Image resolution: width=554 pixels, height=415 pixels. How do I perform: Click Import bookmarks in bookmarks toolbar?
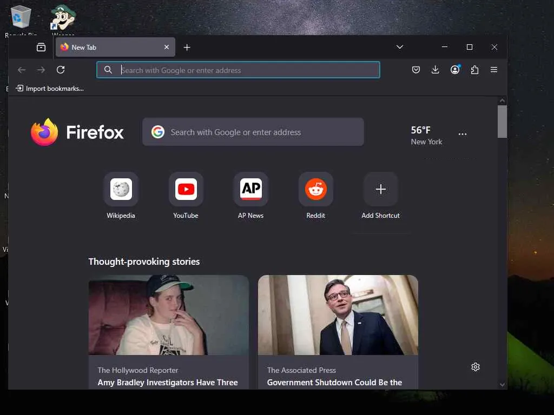(x=50, y=88)
